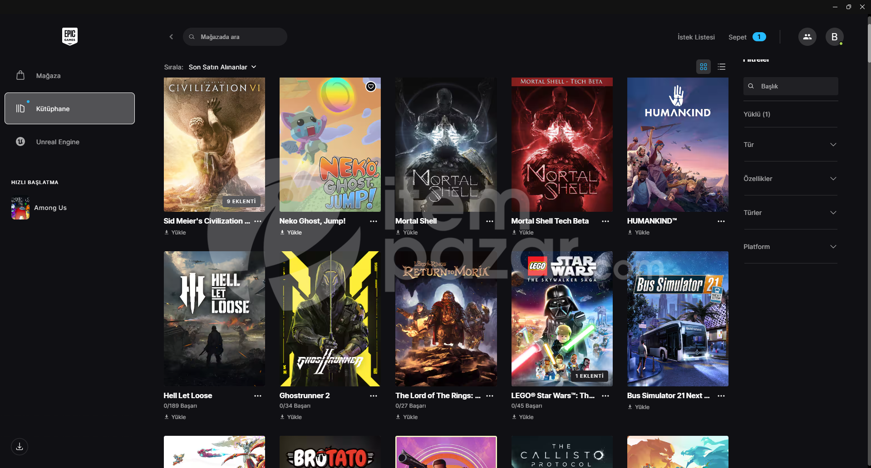Go back using the left chevron arrow
This screenshot has width=871, height=468.
[171, 37]
